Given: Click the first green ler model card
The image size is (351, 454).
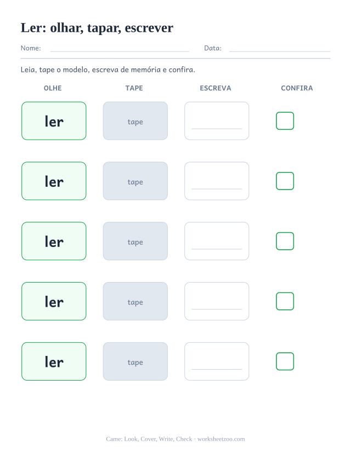Looking at the screenshot, I should (54, 120).
